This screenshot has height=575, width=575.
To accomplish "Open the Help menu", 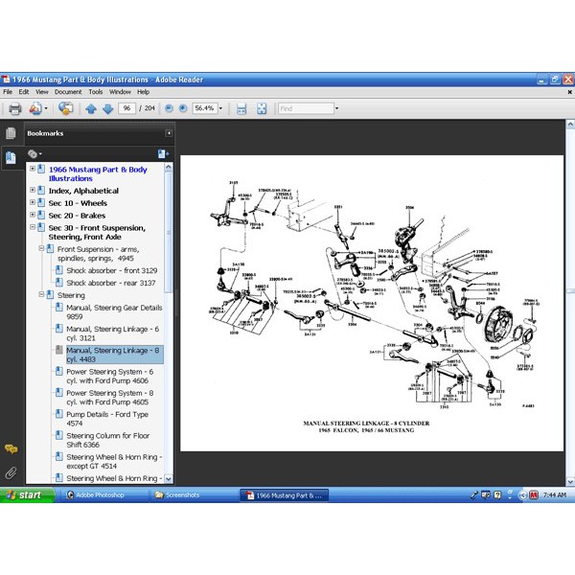I will pyautogui.click(x=144, y=92).
